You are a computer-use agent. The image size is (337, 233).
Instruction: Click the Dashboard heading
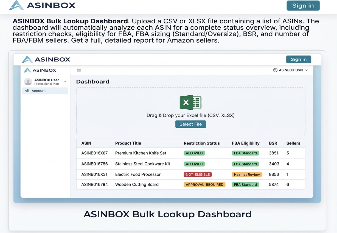[x=93, y=82]
